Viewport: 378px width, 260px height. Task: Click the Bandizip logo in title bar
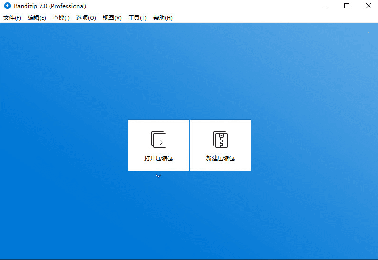(8, 6)
